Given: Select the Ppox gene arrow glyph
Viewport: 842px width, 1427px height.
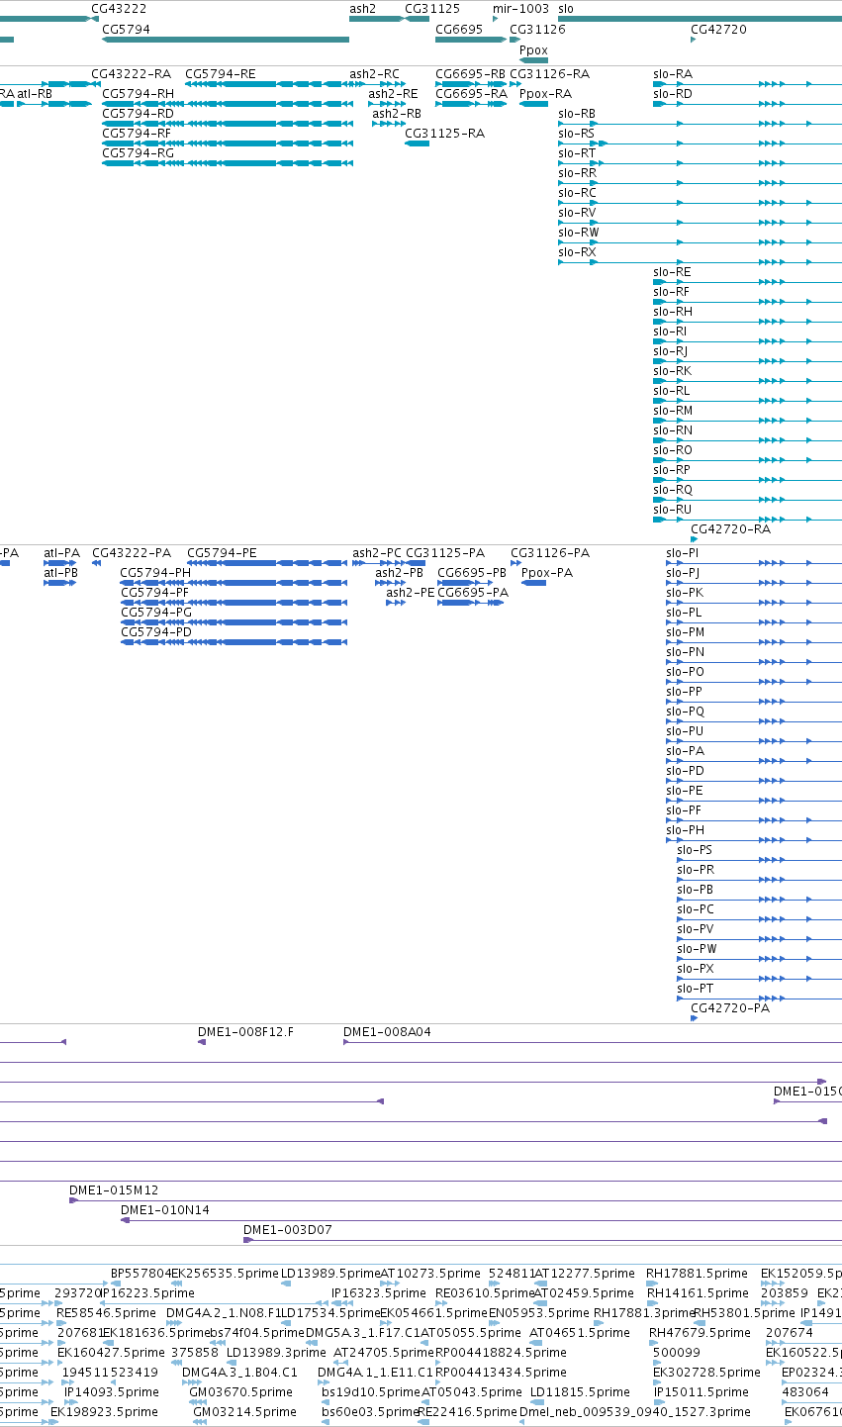Looking at the screenshot, I should click(533, 60).
